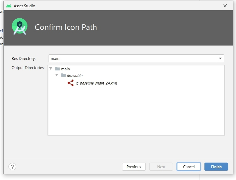Select ic_baseline_share_24.xml in the tree
This screenshot has height=180, width=236.
click(x=96, y=83)
